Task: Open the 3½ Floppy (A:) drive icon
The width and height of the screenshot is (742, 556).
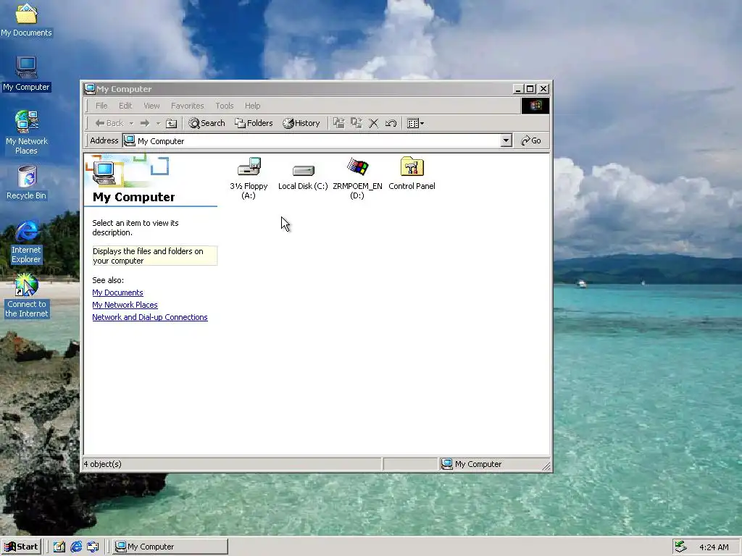Action: click(249, 178)
